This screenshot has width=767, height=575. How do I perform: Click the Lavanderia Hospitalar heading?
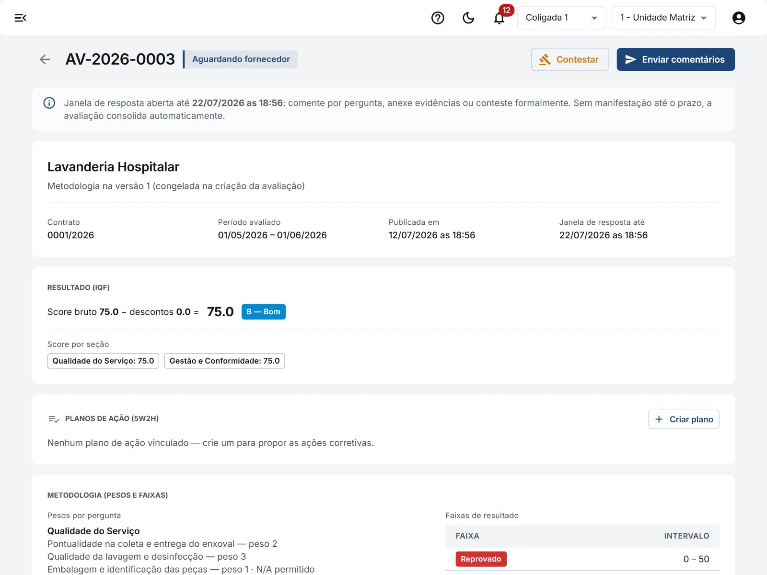113,167
